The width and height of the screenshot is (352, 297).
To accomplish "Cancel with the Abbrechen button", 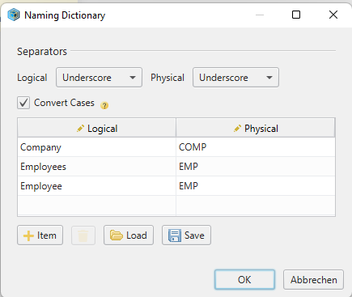I will [313, 280].
